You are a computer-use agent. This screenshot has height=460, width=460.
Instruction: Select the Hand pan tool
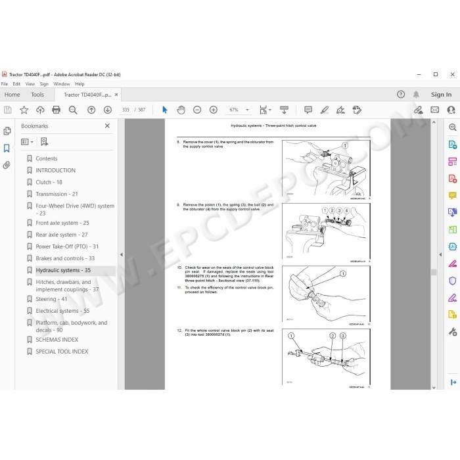(x=181, y=110)
